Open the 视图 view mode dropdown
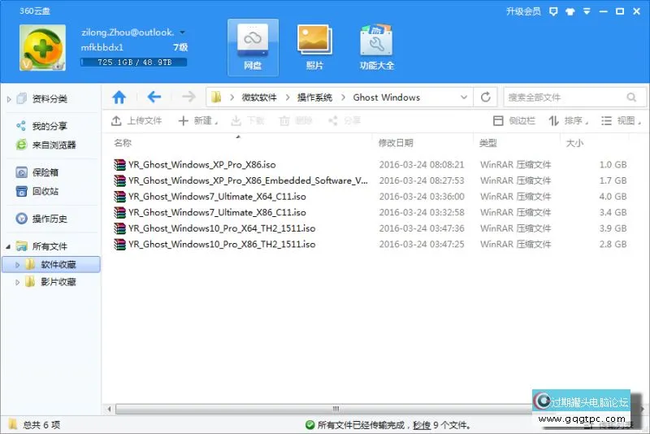Screen dimensions: 650x434 (x=621, y=120)
